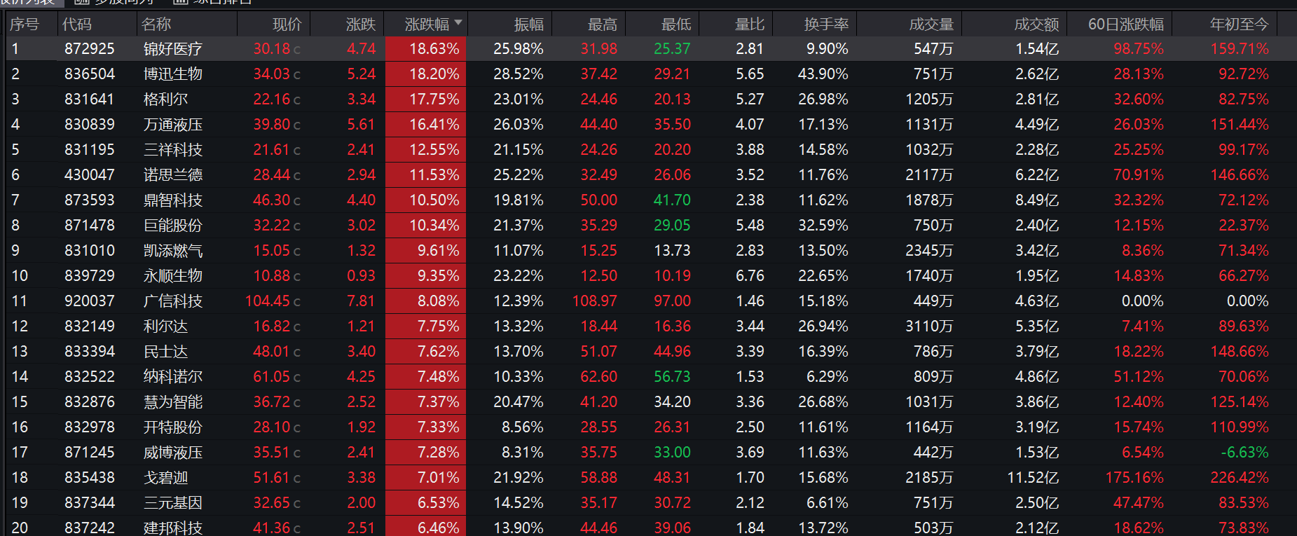Sort by the 成交量 column header
Screen dimensions: 1297x536
pos(931,25)
